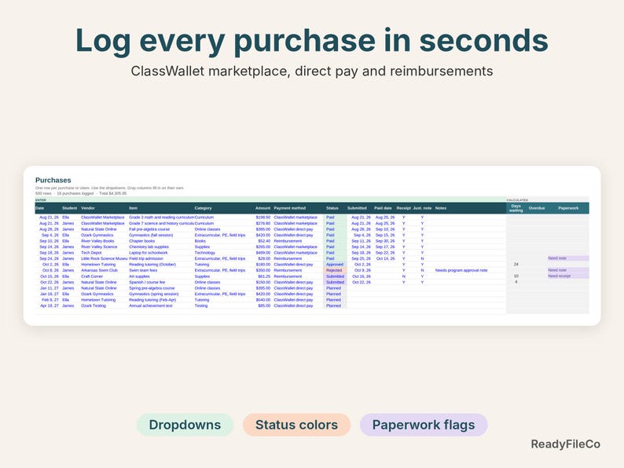Select the $540.00 amount cell
The width and height of the screenshot is (624, 468).
pyautogui.click(x=263, y=300)
